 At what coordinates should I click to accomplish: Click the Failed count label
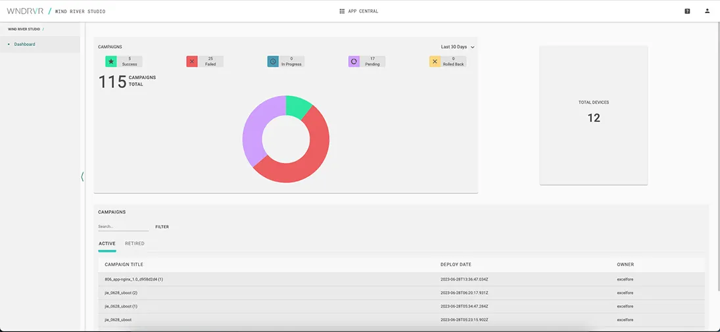click(210, 62)
